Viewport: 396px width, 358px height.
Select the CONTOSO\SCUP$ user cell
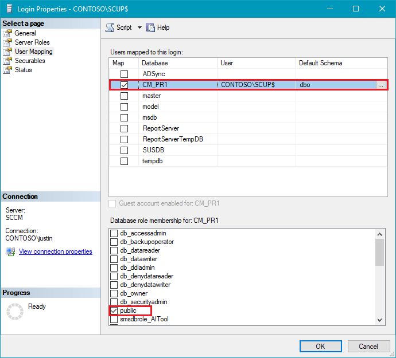pyautogui.click(x=257, y=85)
